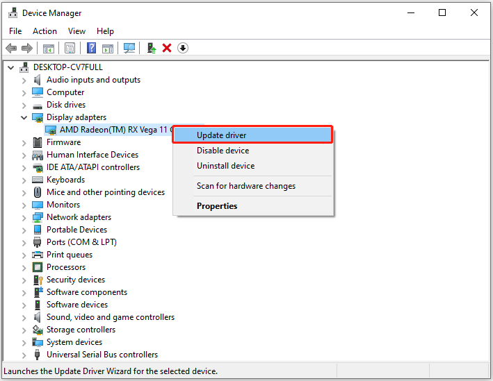Open the View menu

click(76, 31)
